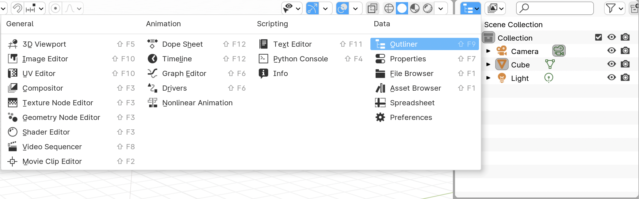Switch to File Browser
The image size is (639, 199).
[x=425, y=74]
